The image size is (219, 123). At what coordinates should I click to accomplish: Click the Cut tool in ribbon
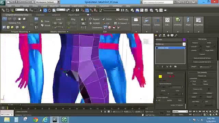pyautogui.click(x=106, y=23)
